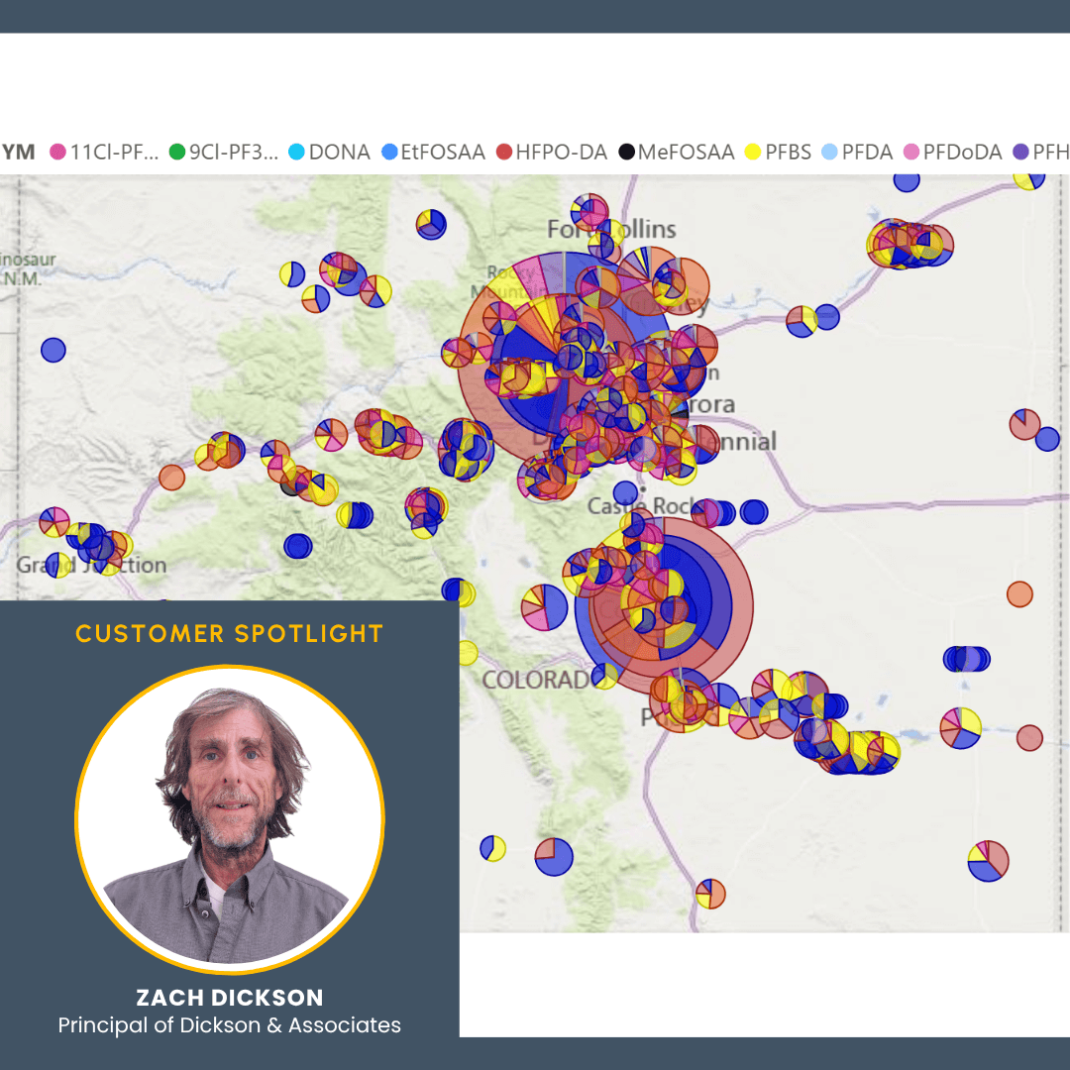The width and height of the screenshot is (1070, 1070).
Task: Select the yellow PFBS legend dot
Action: point(752,152)
